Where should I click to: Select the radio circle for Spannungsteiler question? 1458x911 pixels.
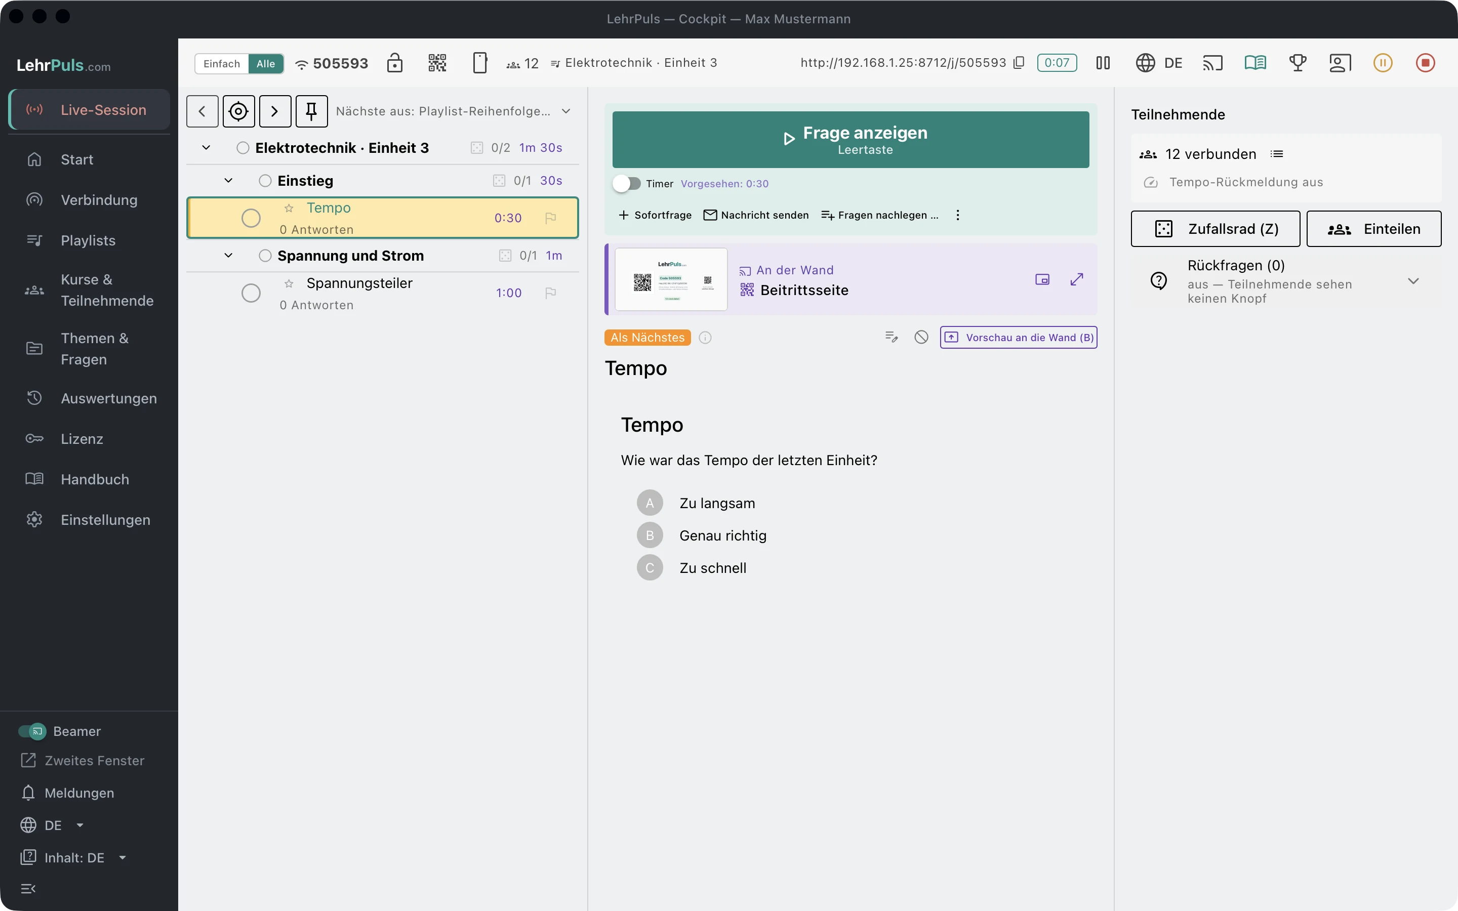tap(251, 293)
